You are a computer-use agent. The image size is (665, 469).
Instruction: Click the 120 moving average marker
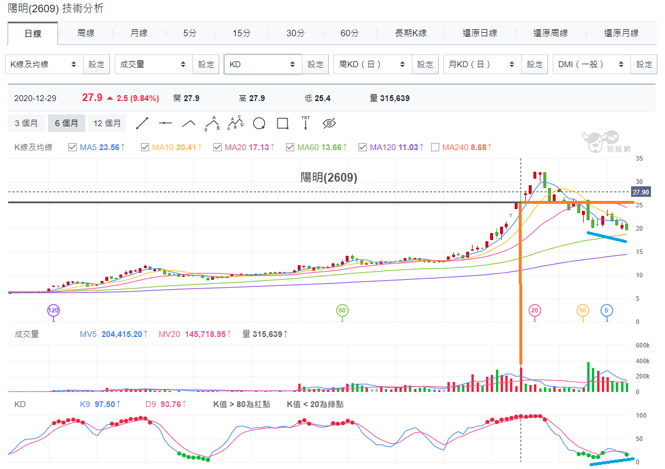(53, 311)
